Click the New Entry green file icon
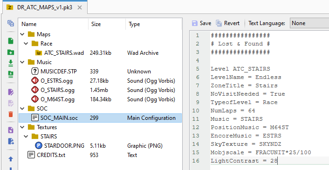The width and height of the screenshot is (329, 170). pyautogui.click(x=11, y=41)
